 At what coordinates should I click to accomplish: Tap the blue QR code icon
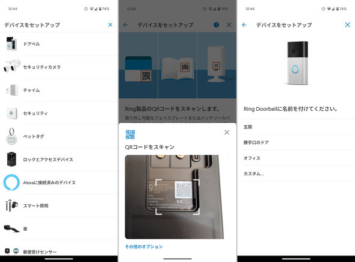point(130,134)
